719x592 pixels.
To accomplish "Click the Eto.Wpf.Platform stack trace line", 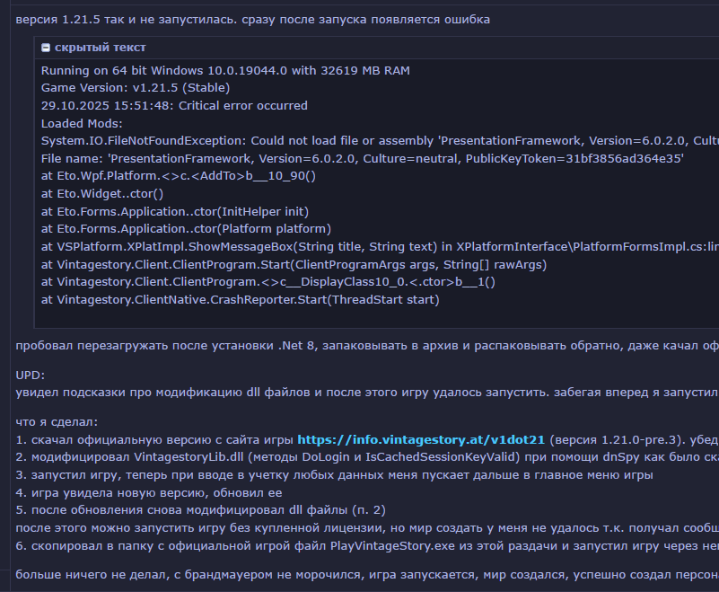I will [178, 176].
